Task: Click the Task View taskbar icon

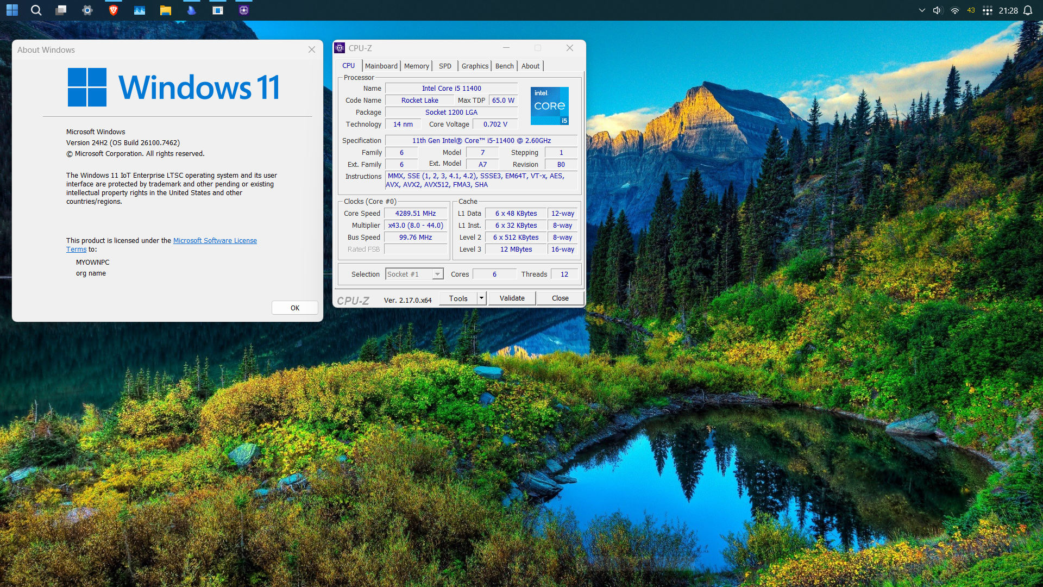Action: [x=61, y=10]
